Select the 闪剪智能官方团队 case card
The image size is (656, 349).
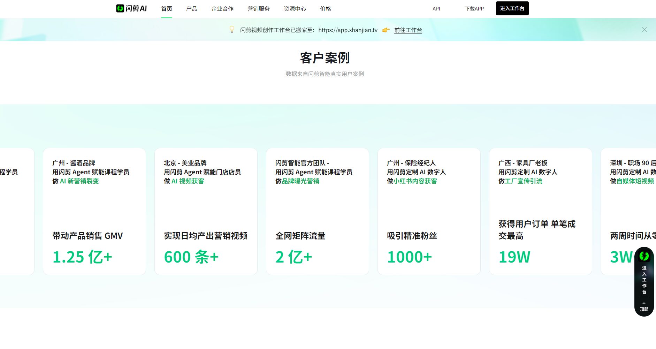click(318, 211)
